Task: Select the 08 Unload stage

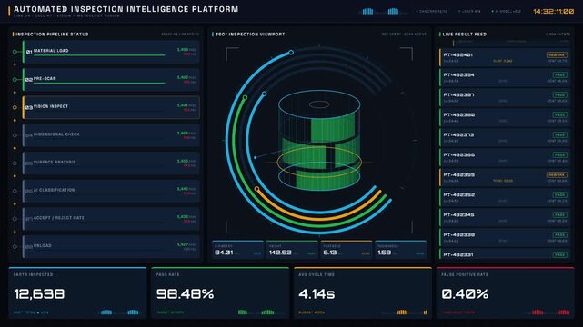Action: pos(111,246)
